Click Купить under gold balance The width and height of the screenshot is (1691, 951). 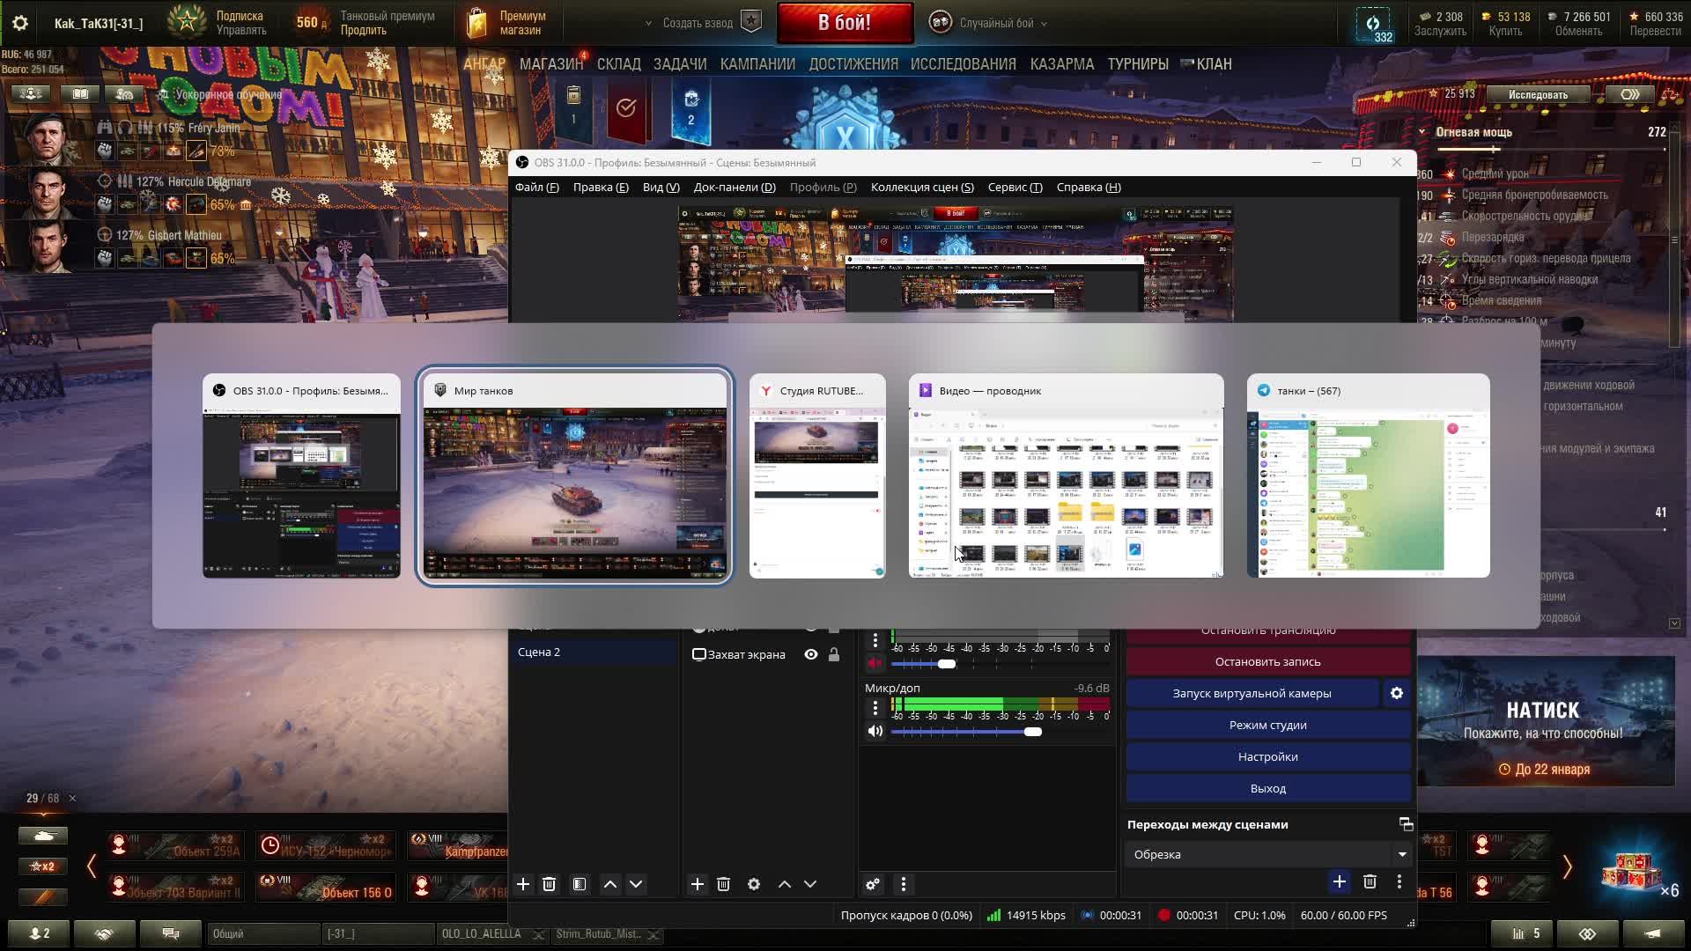(x=1505, y=31)
